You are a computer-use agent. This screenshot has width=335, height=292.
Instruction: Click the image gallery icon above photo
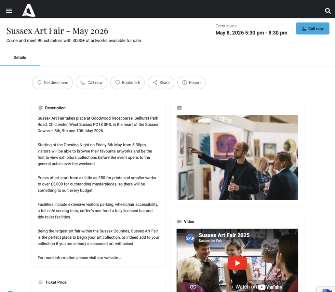pyautogui.click(x=179, y=108)
